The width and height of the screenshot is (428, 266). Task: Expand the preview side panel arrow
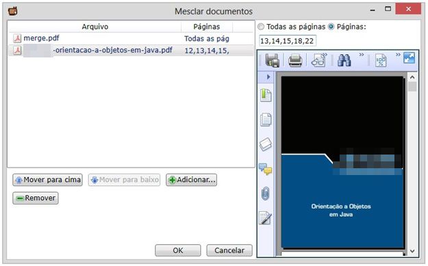[x=268, y=77]
